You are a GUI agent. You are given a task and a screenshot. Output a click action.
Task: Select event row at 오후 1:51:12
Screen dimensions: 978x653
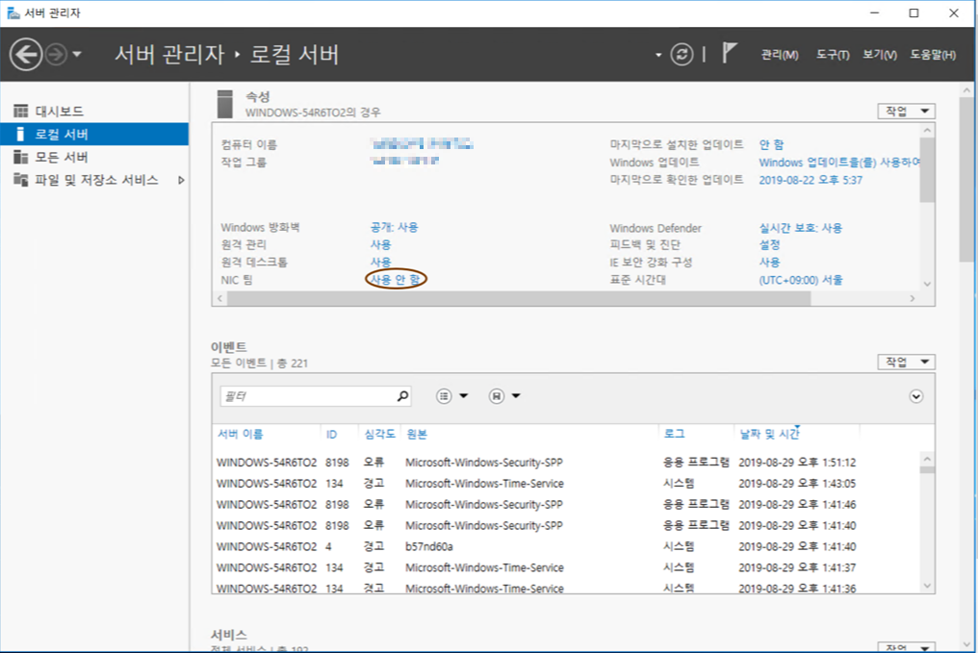[566, 463]
